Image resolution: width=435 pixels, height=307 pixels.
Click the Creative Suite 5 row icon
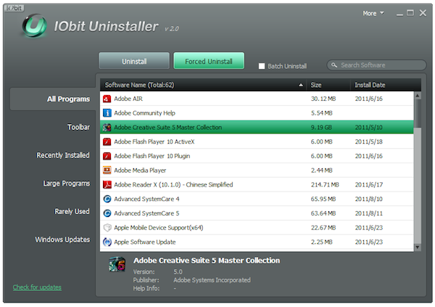click(107, 128)
